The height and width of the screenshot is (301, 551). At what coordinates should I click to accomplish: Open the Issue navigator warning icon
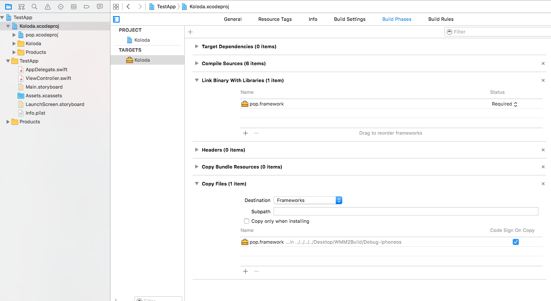coord(47,7)
